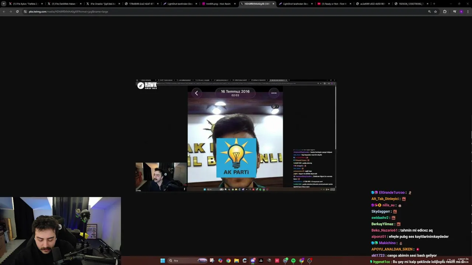Bookmark this page with star icon
Viewport: 472px width, 265px height.
click(x=435, y=11)
